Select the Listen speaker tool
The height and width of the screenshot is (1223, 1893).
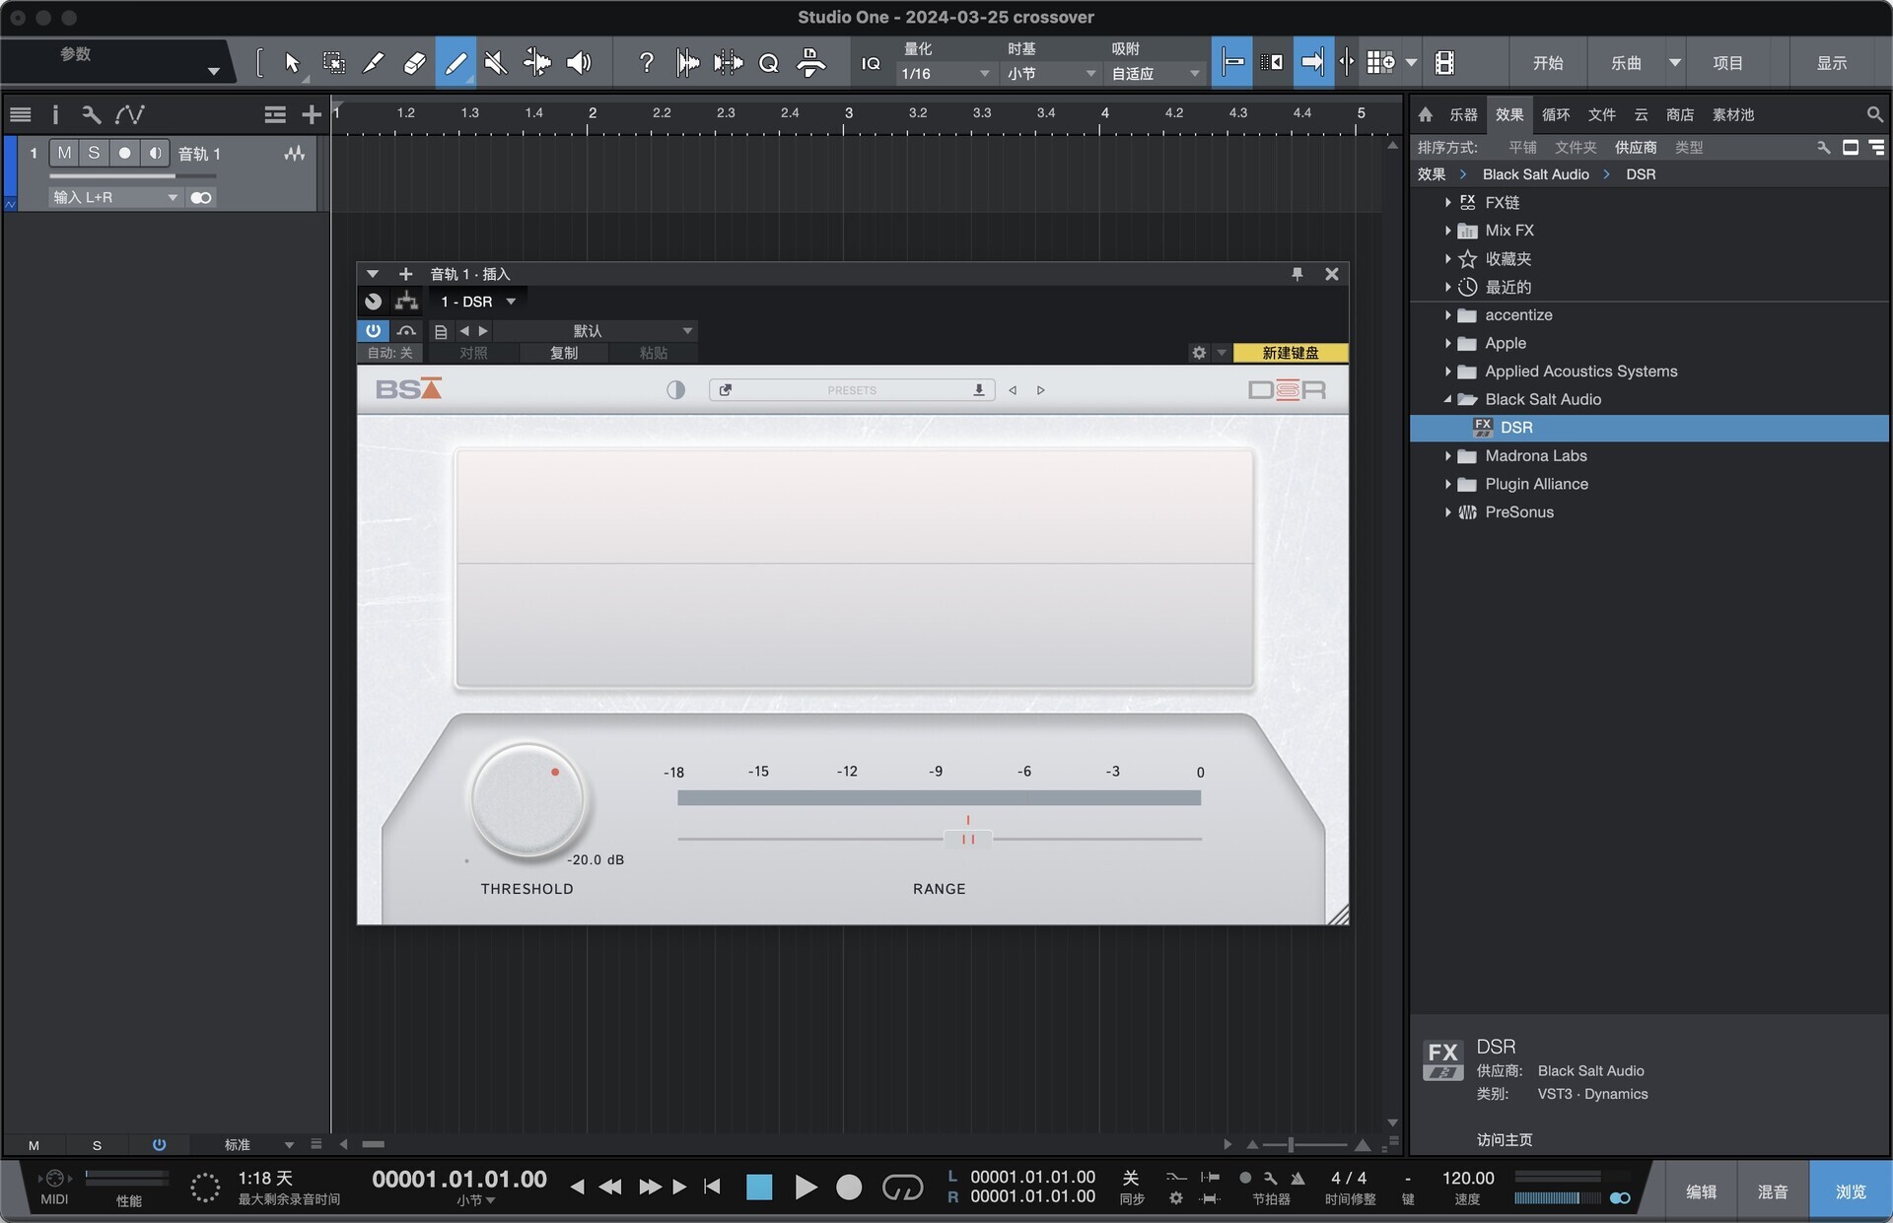pyautogui.click(x=579, y=63)
